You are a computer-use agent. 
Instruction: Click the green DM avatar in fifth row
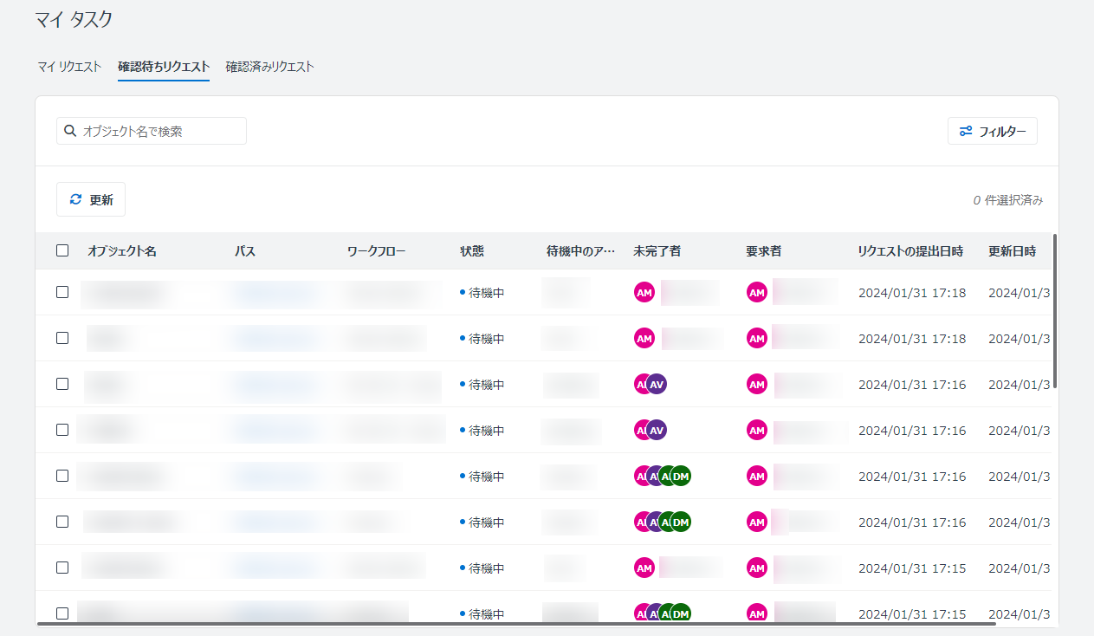682,476
